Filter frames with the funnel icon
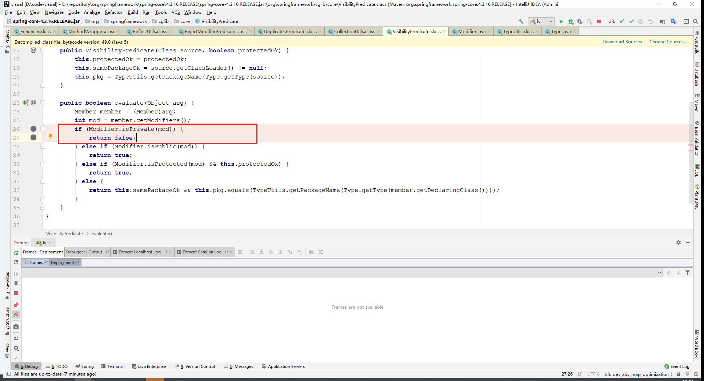Screen dimensions: 704x381 [688, 273]
